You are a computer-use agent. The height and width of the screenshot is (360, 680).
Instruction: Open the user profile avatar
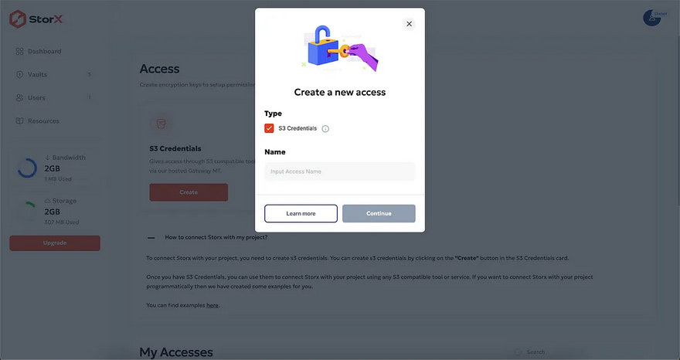coord(653,17)
